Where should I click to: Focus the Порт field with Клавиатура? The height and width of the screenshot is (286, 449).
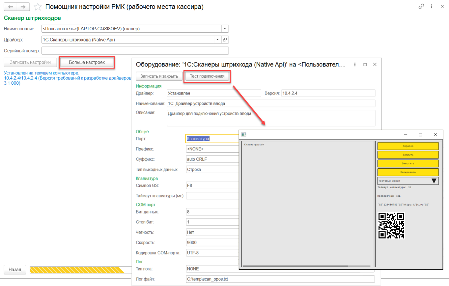pos(212,139)
